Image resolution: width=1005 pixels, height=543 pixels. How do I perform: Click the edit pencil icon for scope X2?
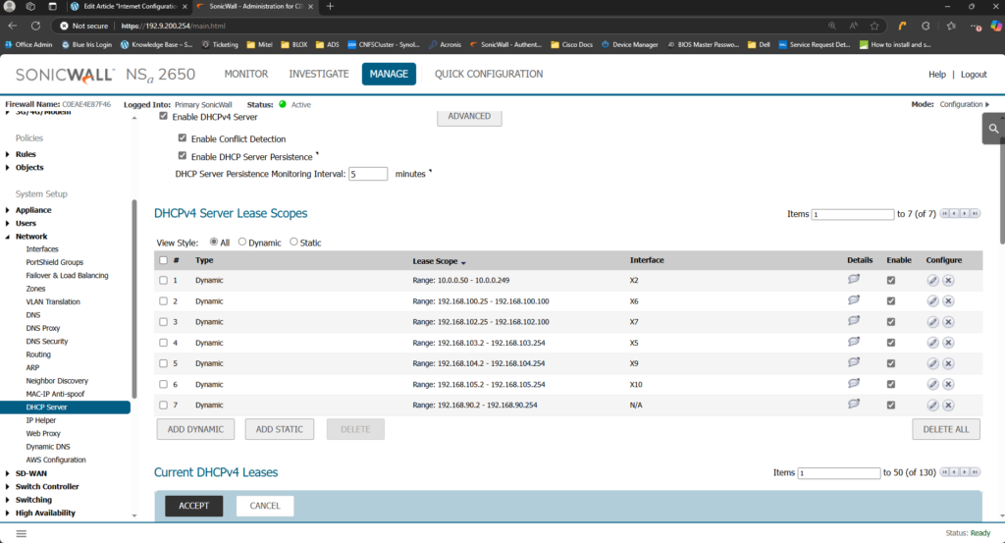pyautogui.click(x=932, y=280)
